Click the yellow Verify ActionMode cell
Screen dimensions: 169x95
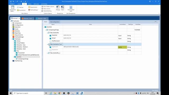click(123, 47)
